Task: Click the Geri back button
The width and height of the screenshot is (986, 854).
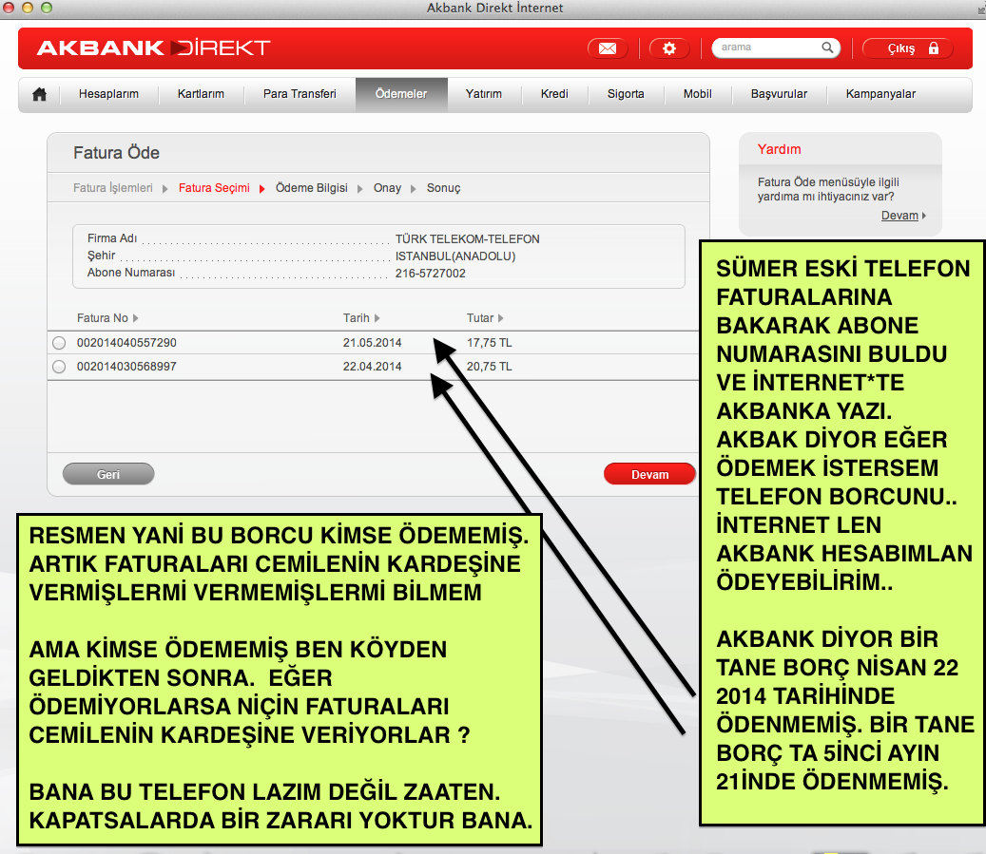Action: tap(108, 474)
